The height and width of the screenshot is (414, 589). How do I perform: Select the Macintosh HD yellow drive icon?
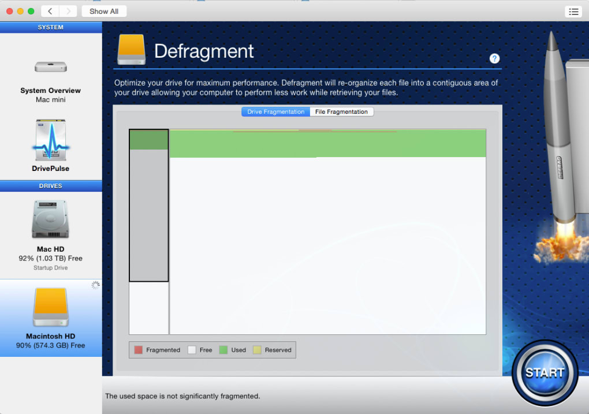coord(51,307)
